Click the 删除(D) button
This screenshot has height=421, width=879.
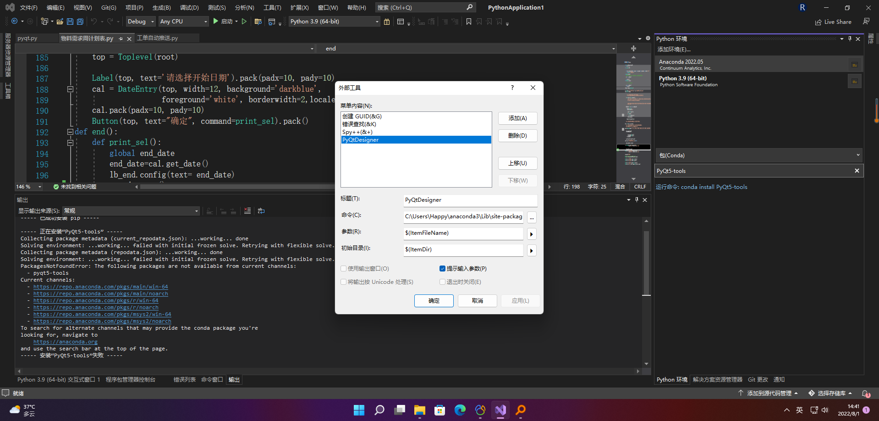(517, 136)
